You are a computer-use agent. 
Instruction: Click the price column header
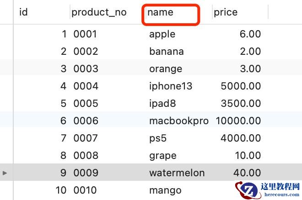point(226,13)
